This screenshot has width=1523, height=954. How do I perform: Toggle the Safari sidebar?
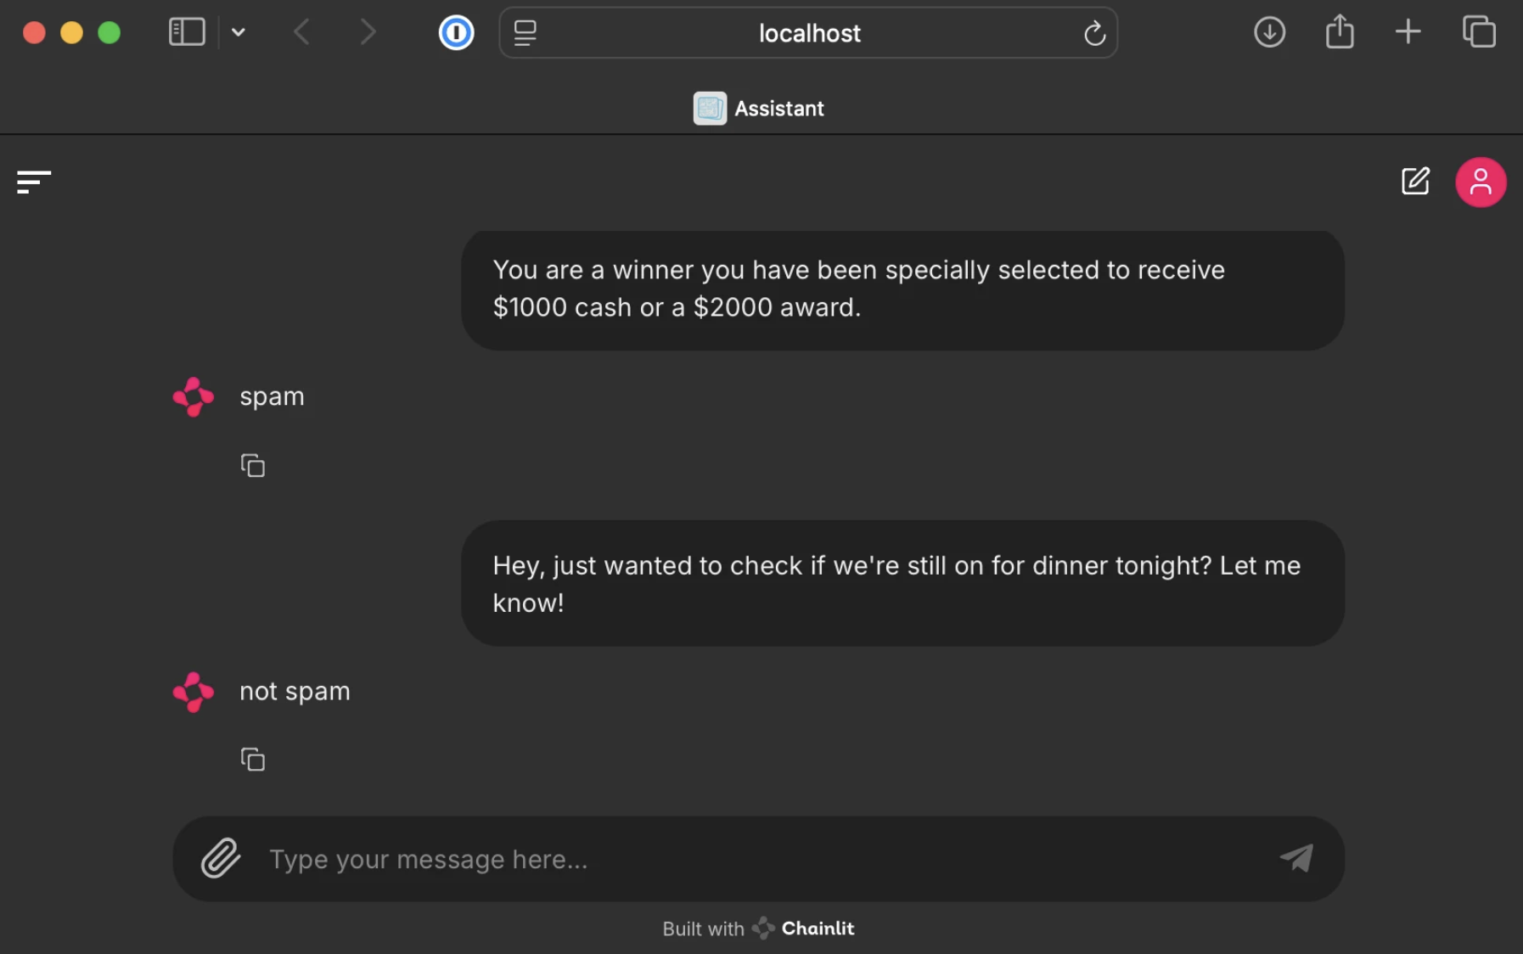(x=187, y=33)
